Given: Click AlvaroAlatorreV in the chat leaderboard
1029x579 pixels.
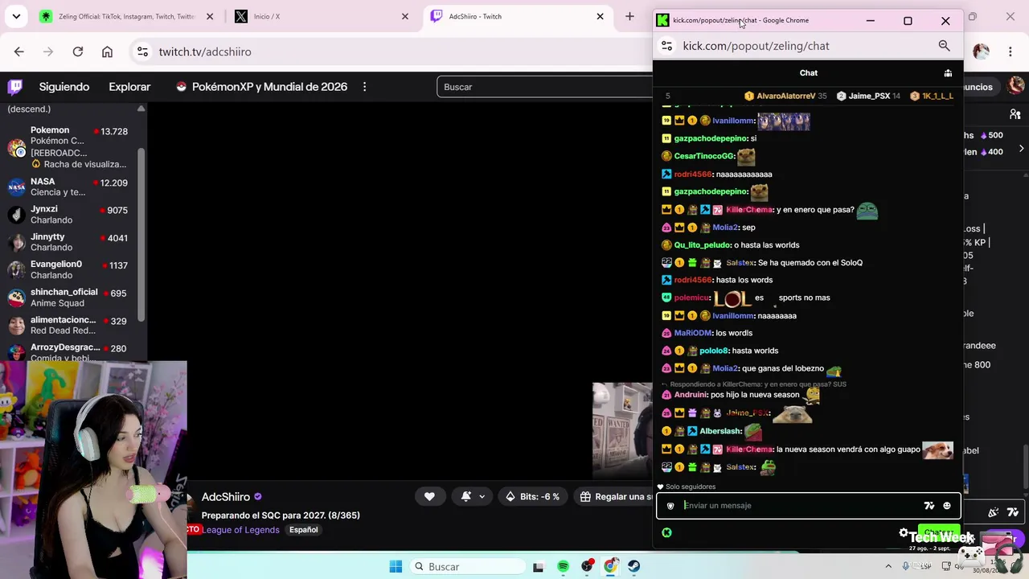Looking at the screenshot, I should [x=786, y=96].
